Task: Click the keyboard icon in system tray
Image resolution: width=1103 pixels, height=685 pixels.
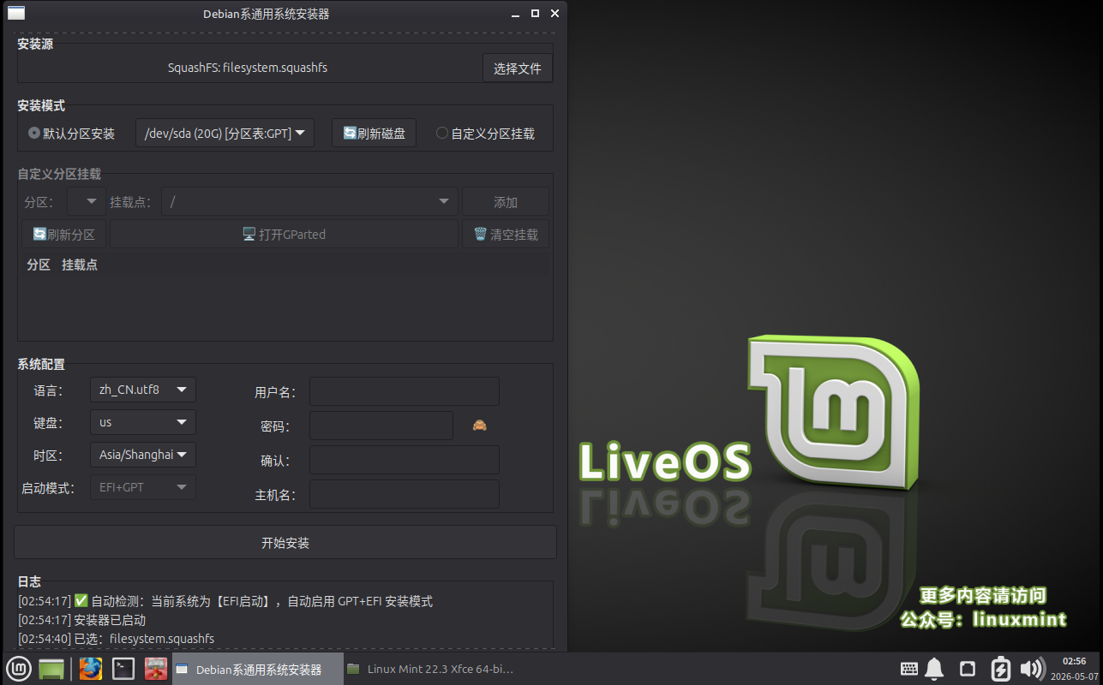Action: tap(909, 669)
